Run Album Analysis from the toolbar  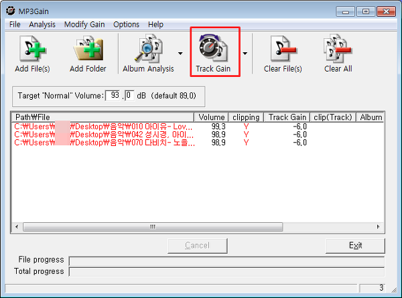148,54
